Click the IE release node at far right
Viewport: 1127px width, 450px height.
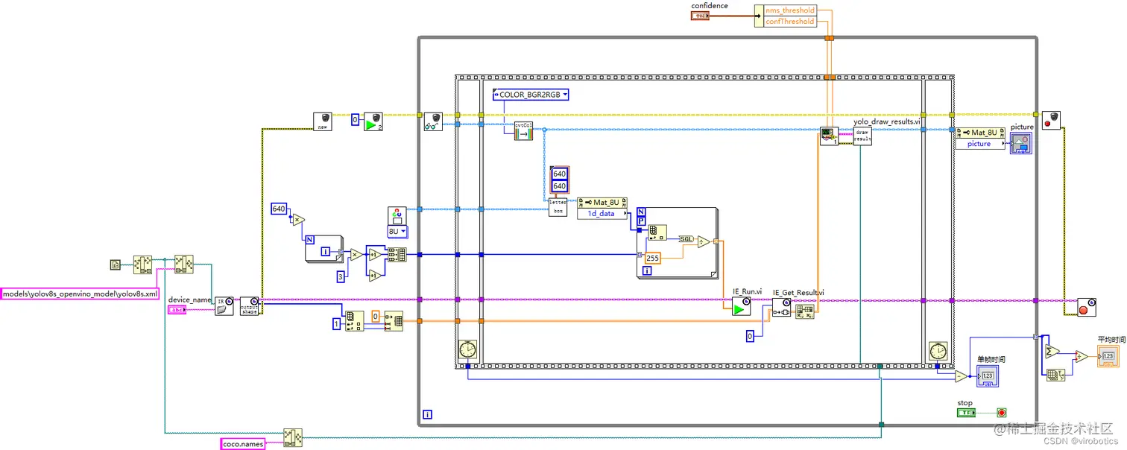tap(1087, 306)
